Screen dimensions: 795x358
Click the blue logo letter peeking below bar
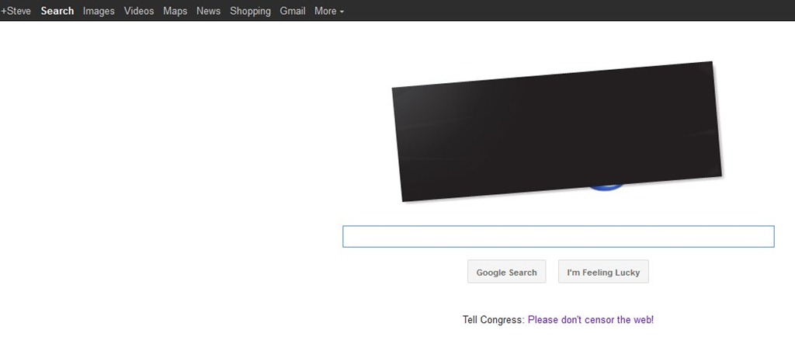click(x=604, y=186)
